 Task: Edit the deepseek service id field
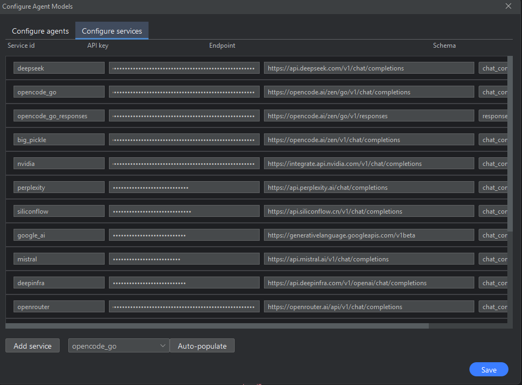[59, 68]
